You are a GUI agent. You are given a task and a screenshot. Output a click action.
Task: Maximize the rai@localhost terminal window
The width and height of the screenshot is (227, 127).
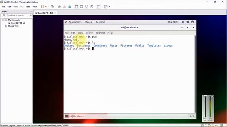pyautogui.click(x=188, y=28)
